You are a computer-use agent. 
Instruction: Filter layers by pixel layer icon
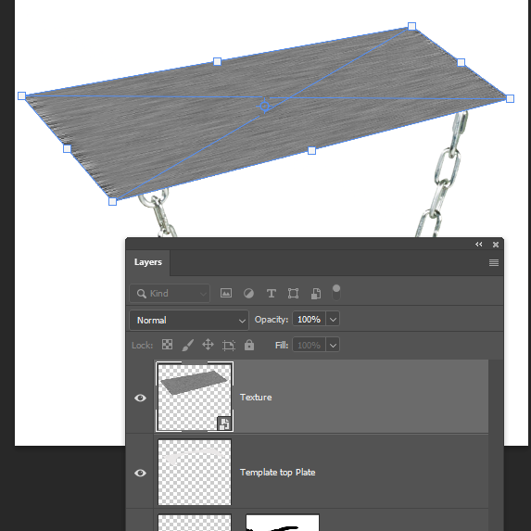226,293
